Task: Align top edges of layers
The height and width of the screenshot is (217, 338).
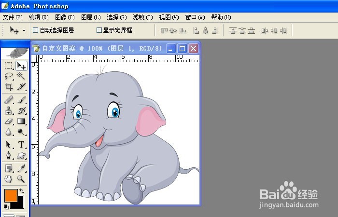Action: [164, 31]
